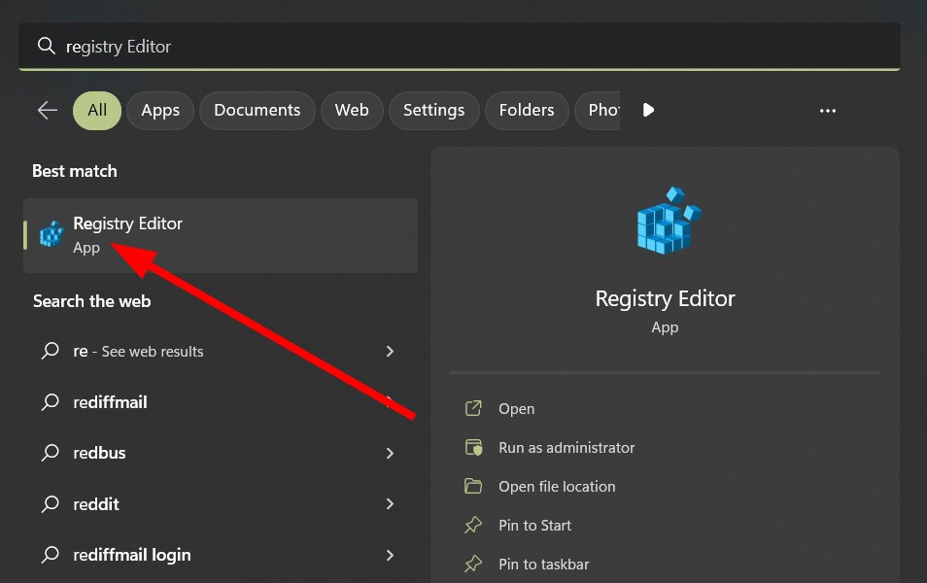Expand the rediffmail login chevron
Screen dimensions: 927x583
(390, 555)
